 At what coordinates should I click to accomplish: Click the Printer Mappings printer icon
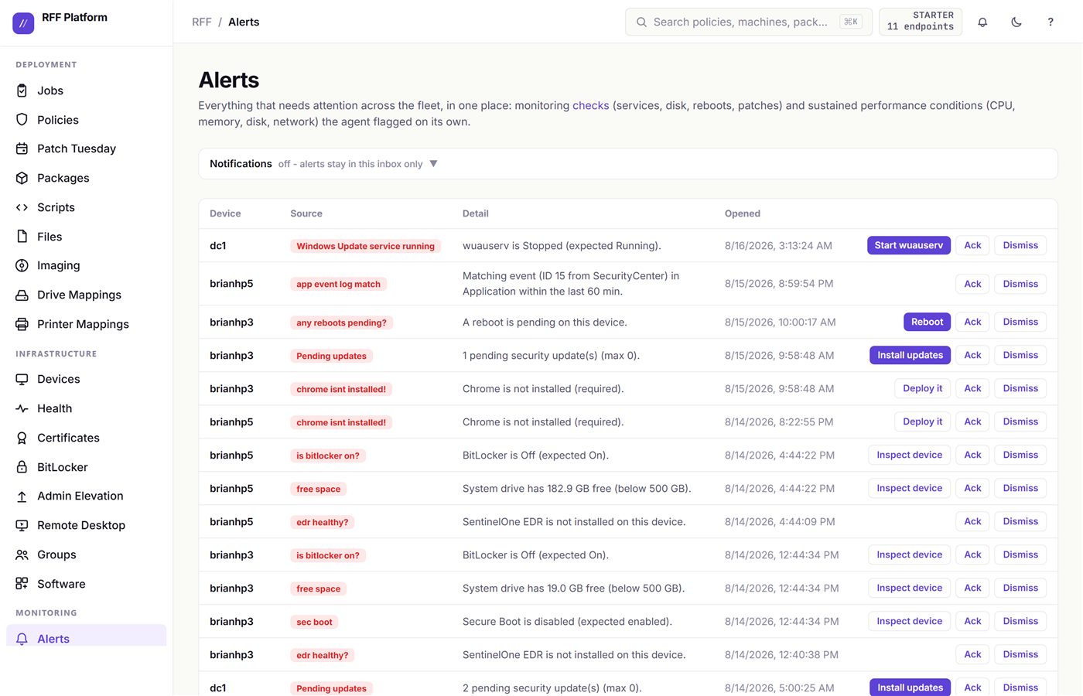point(22,324)
